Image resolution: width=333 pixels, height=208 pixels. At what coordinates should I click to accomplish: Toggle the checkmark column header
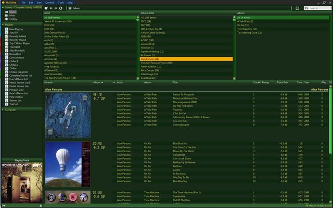coord(114,82)
